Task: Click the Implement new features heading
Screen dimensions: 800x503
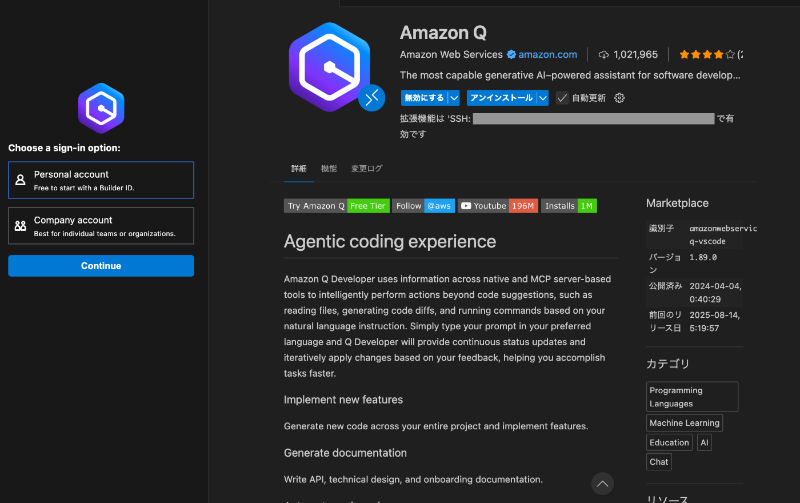Action: pyautogui.click(x=343, y=400)
